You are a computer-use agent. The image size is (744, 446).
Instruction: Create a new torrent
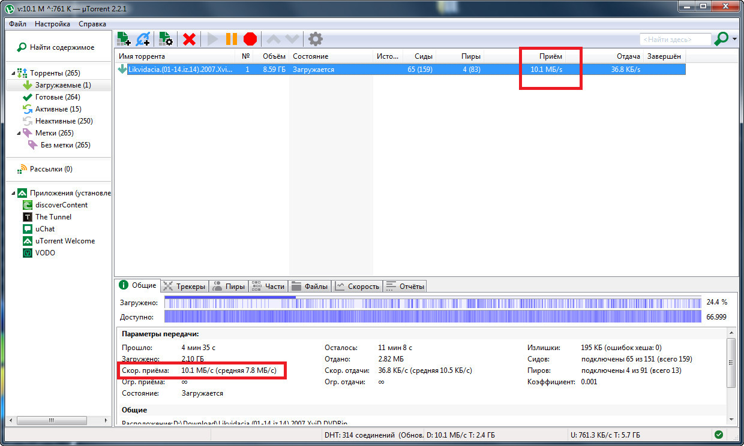(166, 40)
